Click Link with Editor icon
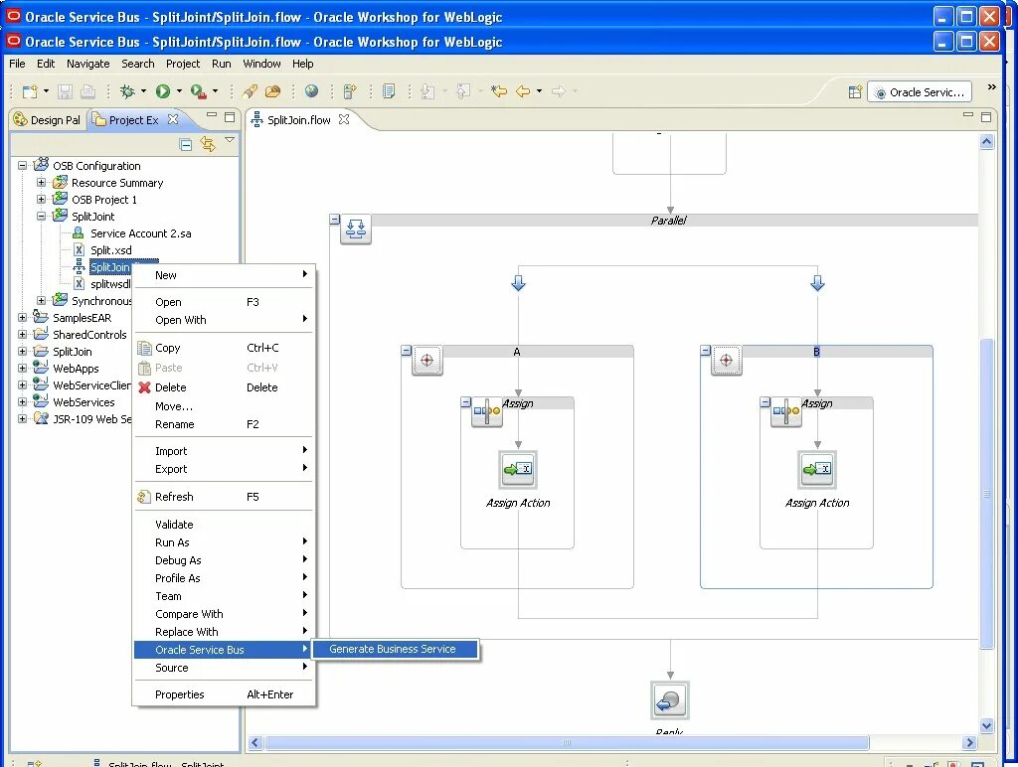This screenshot has height=767, width=1018. click(208, 144)
